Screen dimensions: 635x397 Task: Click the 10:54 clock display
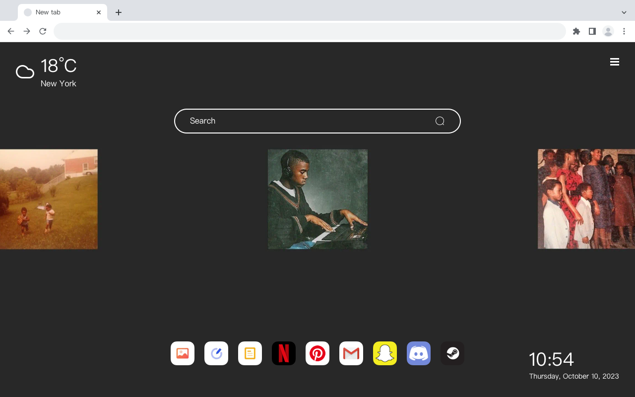551,359
